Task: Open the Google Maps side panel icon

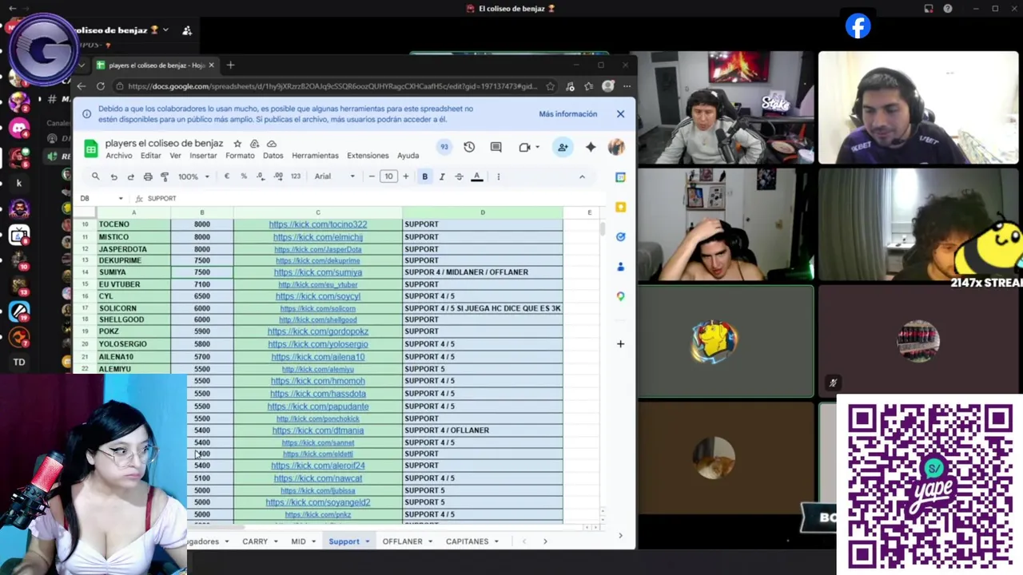Action: (x=620, y=296)
